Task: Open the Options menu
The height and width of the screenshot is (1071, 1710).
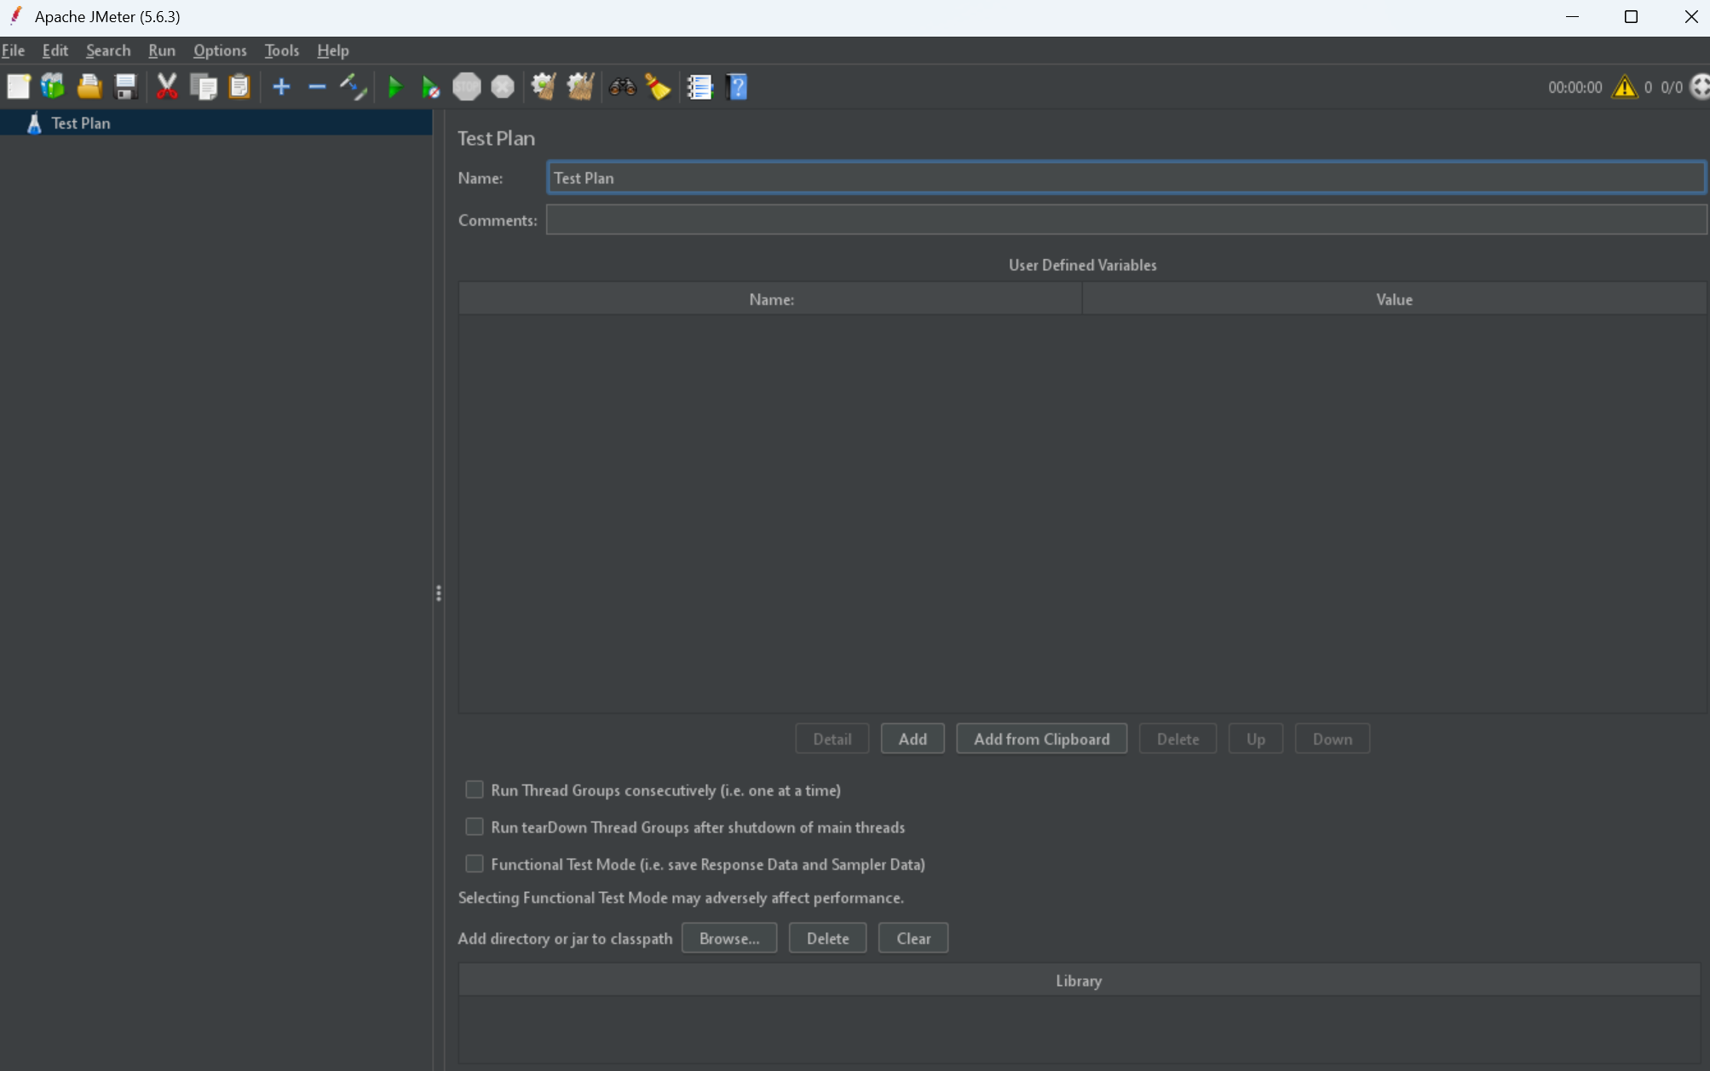Action: tap(220, 50)
